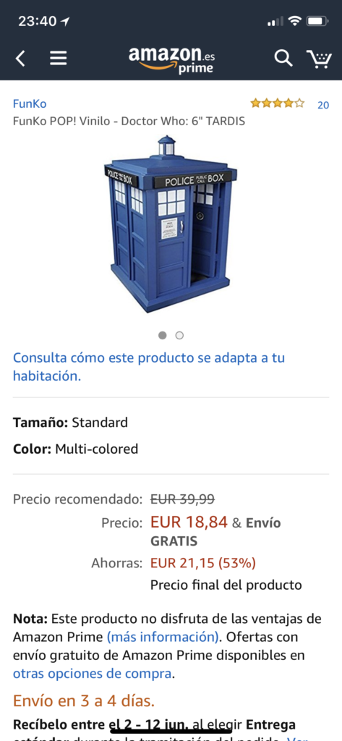Viewport: 342px width, 741px height.
Task: Tap the back arrow icon
Action: (x=20, y=59)
